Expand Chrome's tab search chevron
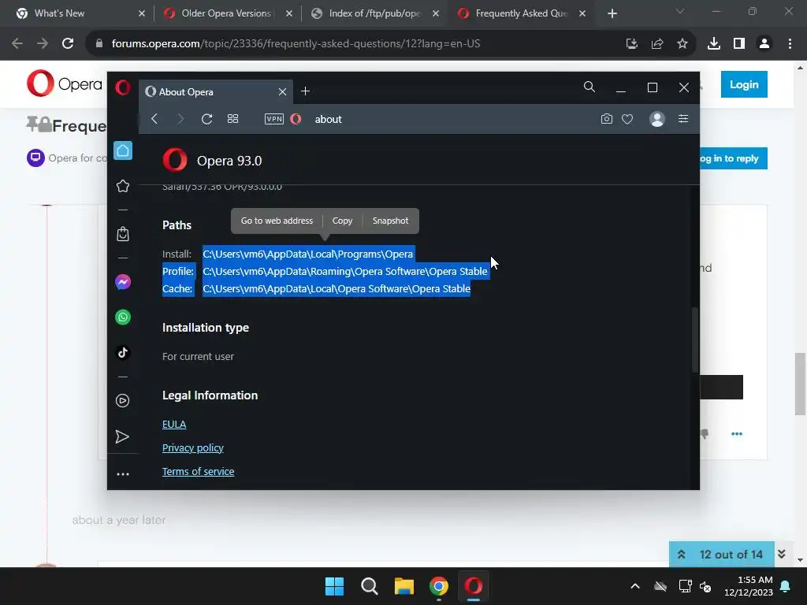Screen dimensions: 807x605 pyautogui.click(x=680, y=11)
